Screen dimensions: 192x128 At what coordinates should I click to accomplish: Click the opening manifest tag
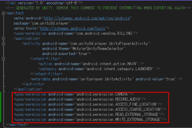[15, 13]
